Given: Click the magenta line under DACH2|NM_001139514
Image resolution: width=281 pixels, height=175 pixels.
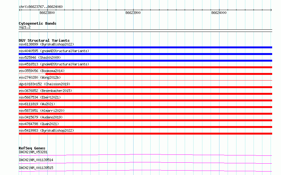Looking at the screenshot, I should coord(145,163).
